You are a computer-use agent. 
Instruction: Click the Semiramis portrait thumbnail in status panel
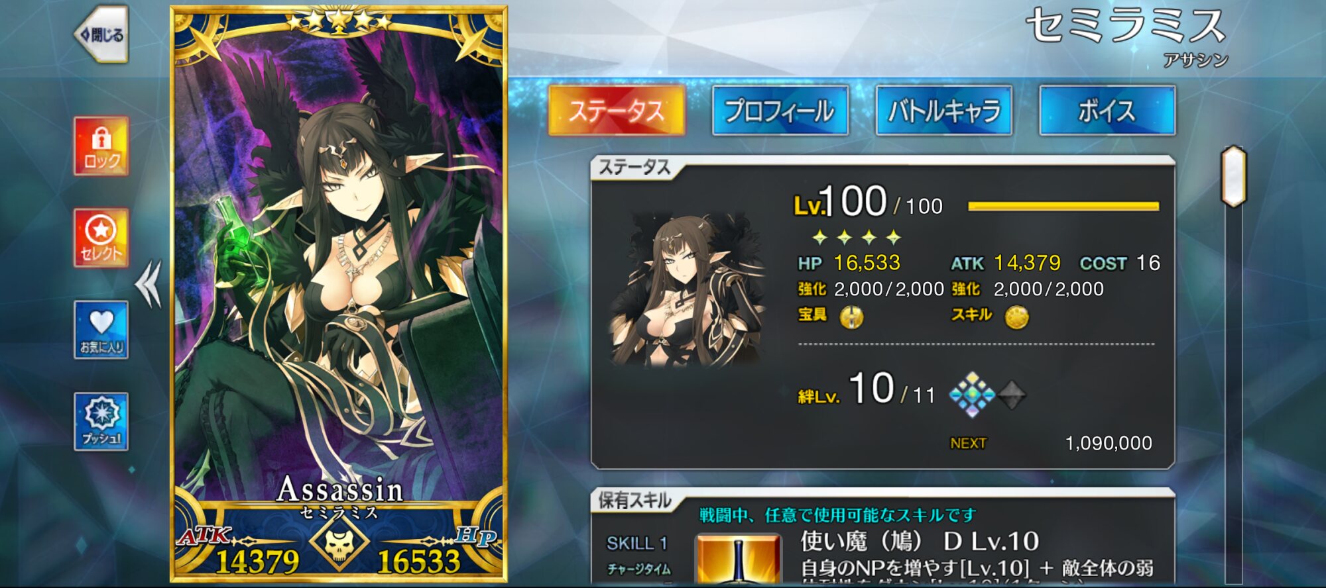(x=688, y=289)
